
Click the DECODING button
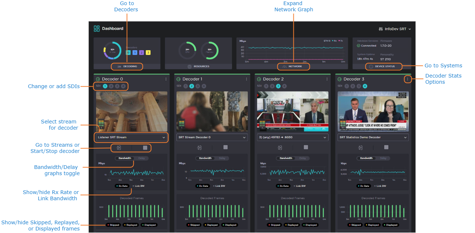(127, 67)
